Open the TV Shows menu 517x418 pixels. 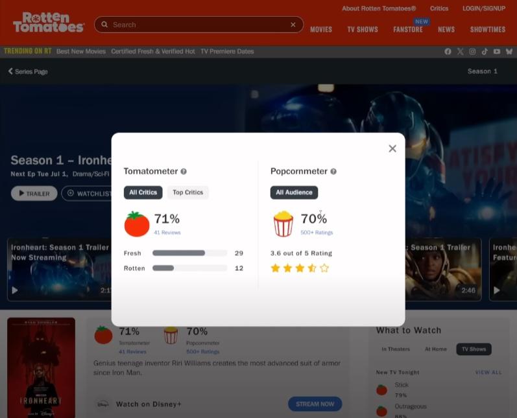(363, 29)
